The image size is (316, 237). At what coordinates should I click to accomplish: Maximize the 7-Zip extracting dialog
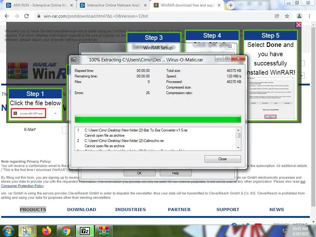227,58
